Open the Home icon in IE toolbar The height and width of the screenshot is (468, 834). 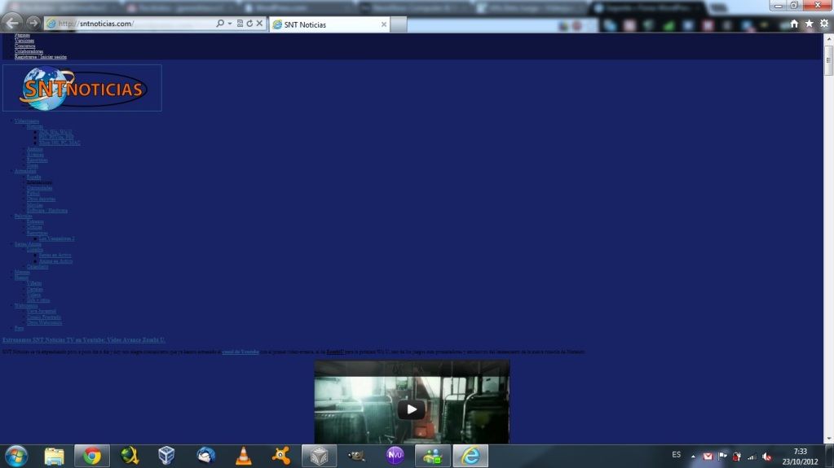coord(794,24)
